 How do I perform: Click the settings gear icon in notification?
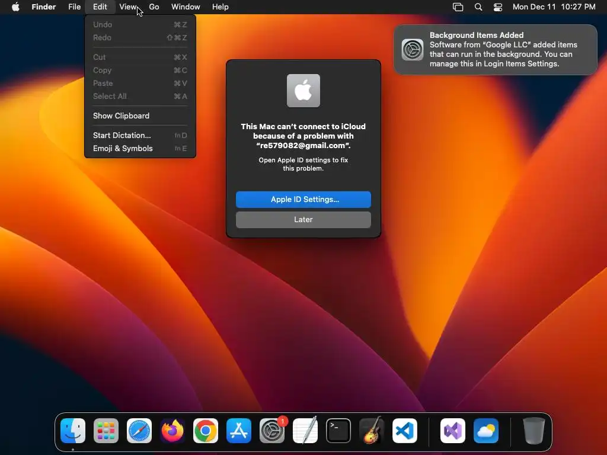[x=413, y=50]
